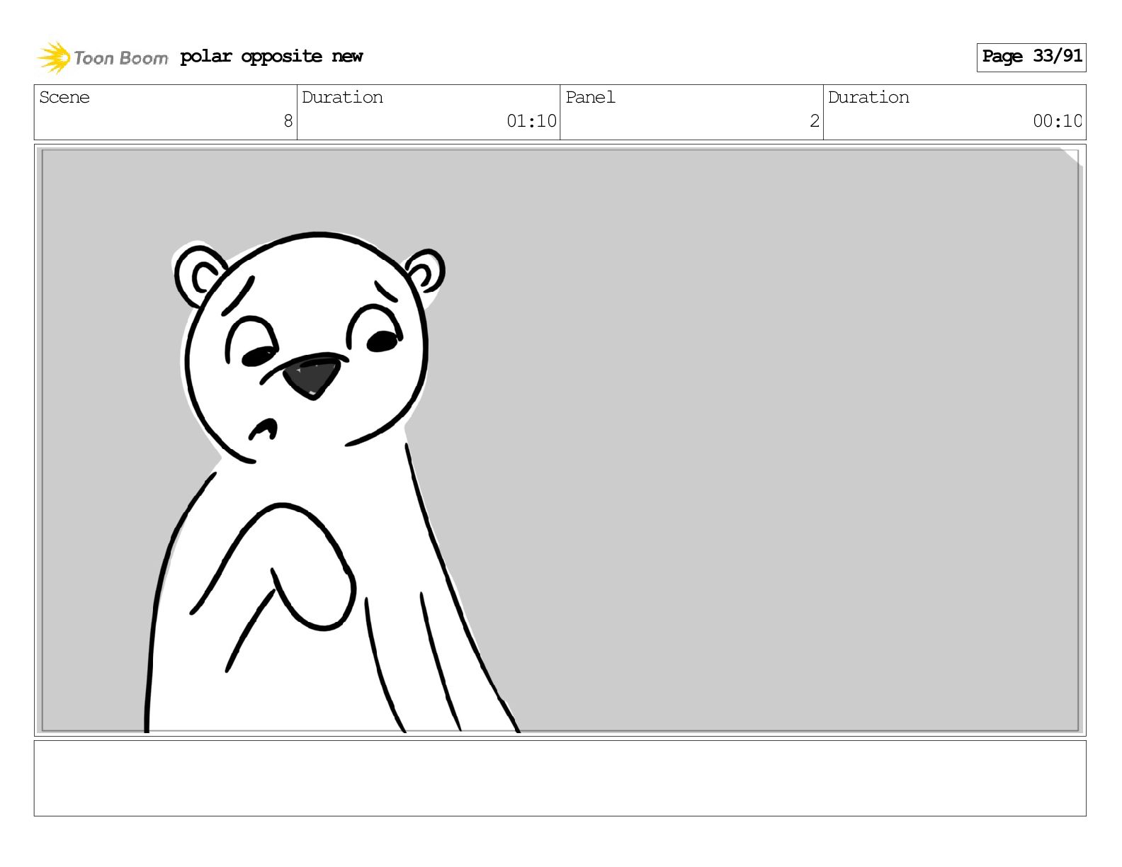Click the scene 'Duration' label

click(342, 97)
